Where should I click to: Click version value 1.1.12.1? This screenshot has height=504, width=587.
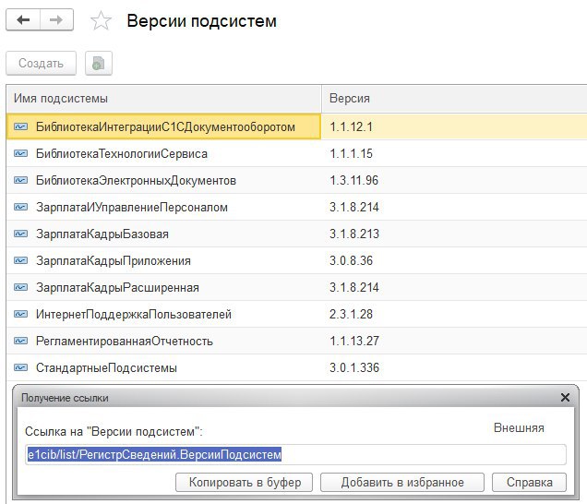coord(351,127)
